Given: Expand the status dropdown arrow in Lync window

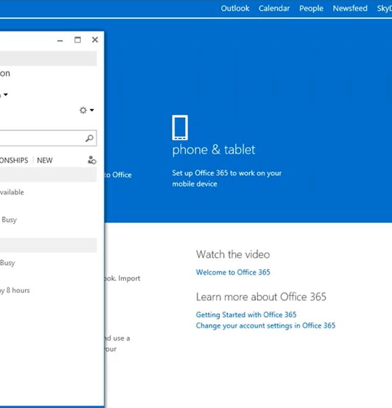Looking at the screenshot, I should pos(6,94).
